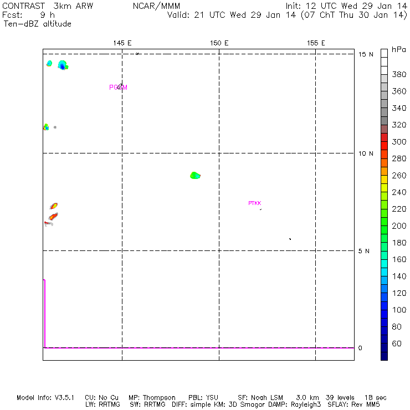The height and width of the screenshot is (410, 410).
Task: Pick the red colorbar swatch beside 300
Action: [x=384, y=146]
